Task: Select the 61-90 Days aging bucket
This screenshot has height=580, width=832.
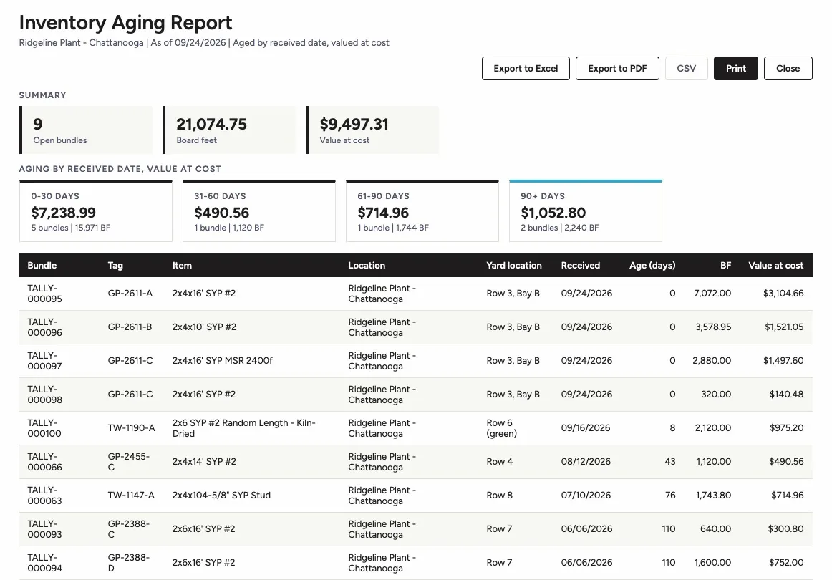Action: (422, 211)
